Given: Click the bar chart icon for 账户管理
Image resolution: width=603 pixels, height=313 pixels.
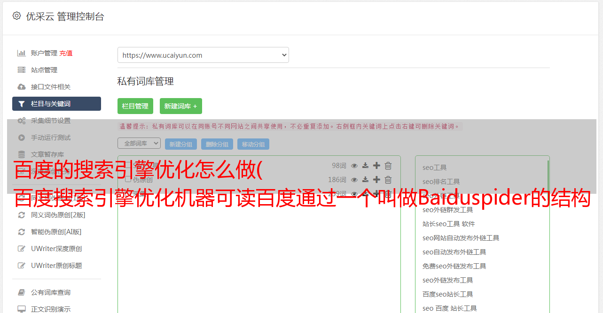Looking at the screenshot, I should 22,53.
